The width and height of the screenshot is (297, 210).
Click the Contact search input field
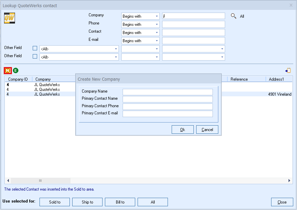(193, 32)
